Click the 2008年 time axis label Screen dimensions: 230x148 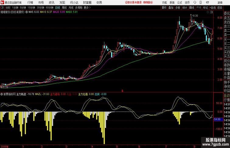coord(4,146)
